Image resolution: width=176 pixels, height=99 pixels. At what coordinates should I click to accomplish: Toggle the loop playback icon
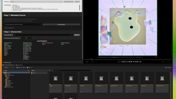point(141,62)
